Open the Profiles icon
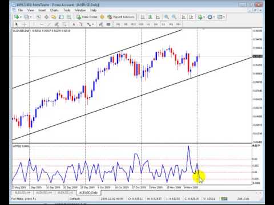 [x=27, y=17]
